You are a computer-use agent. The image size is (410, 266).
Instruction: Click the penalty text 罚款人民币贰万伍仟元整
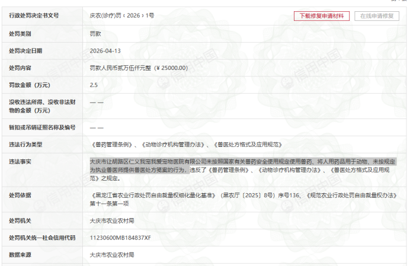(x=120, y=68)
